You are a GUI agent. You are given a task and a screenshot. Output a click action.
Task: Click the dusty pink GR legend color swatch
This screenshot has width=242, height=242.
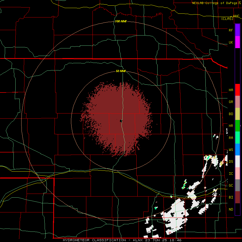click(237, 102)
